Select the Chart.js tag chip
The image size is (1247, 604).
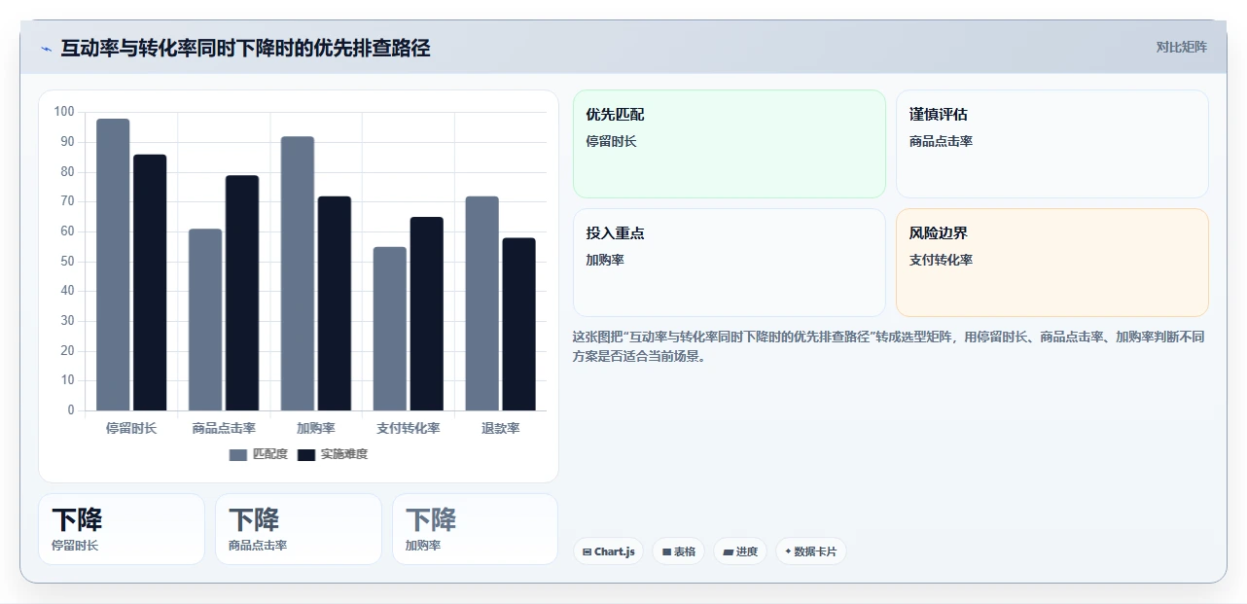(608, 551)
